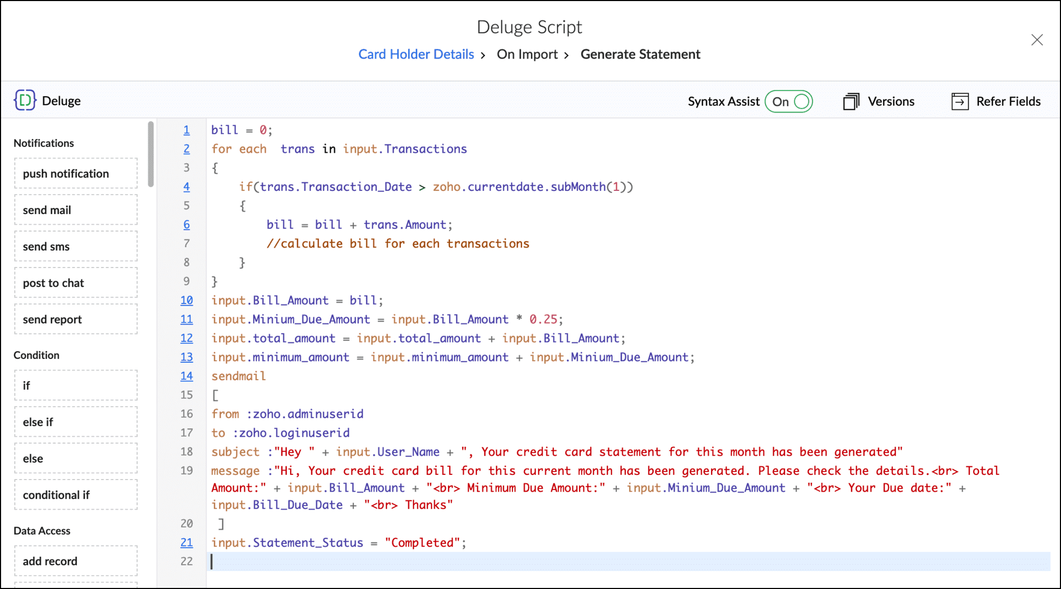Select the conditional if block
This screenshot has width=1061, height=589.
[76, 495]
